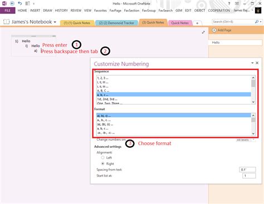The width and height of the screenshot is (264, 204).
Task: Select the -a-, -b-, -c- format option
Action: coord(174,133)
